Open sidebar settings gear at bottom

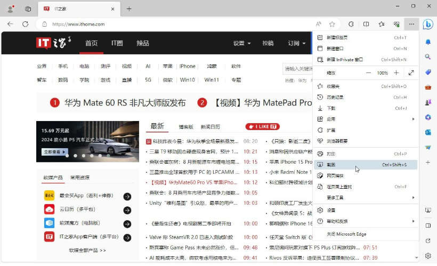point(428,255)
